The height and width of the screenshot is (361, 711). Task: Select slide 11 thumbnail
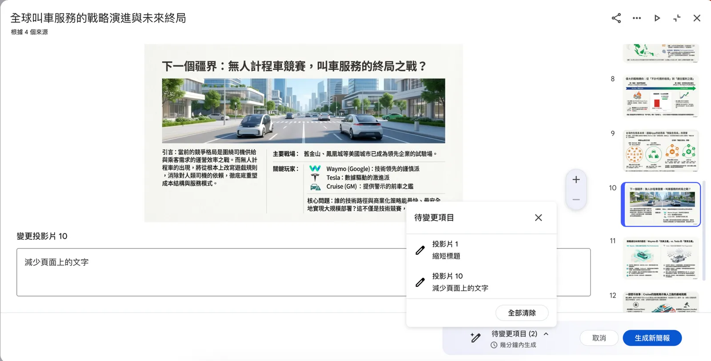coord(661,258)
